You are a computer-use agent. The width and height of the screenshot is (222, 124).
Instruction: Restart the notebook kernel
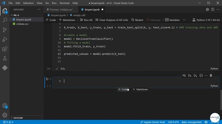pyautogui.click(x=137, y=20)
